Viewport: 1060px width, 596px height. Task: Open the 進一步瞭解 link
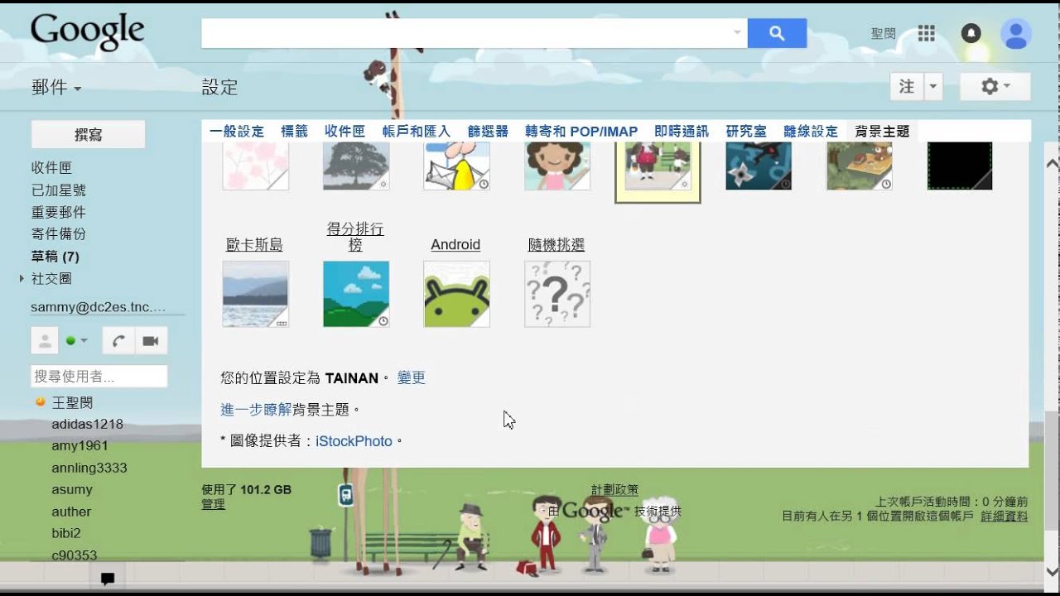point(256,409)
